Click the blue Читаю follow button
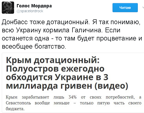Screen dimensions: 144x113 click(125, 8)
